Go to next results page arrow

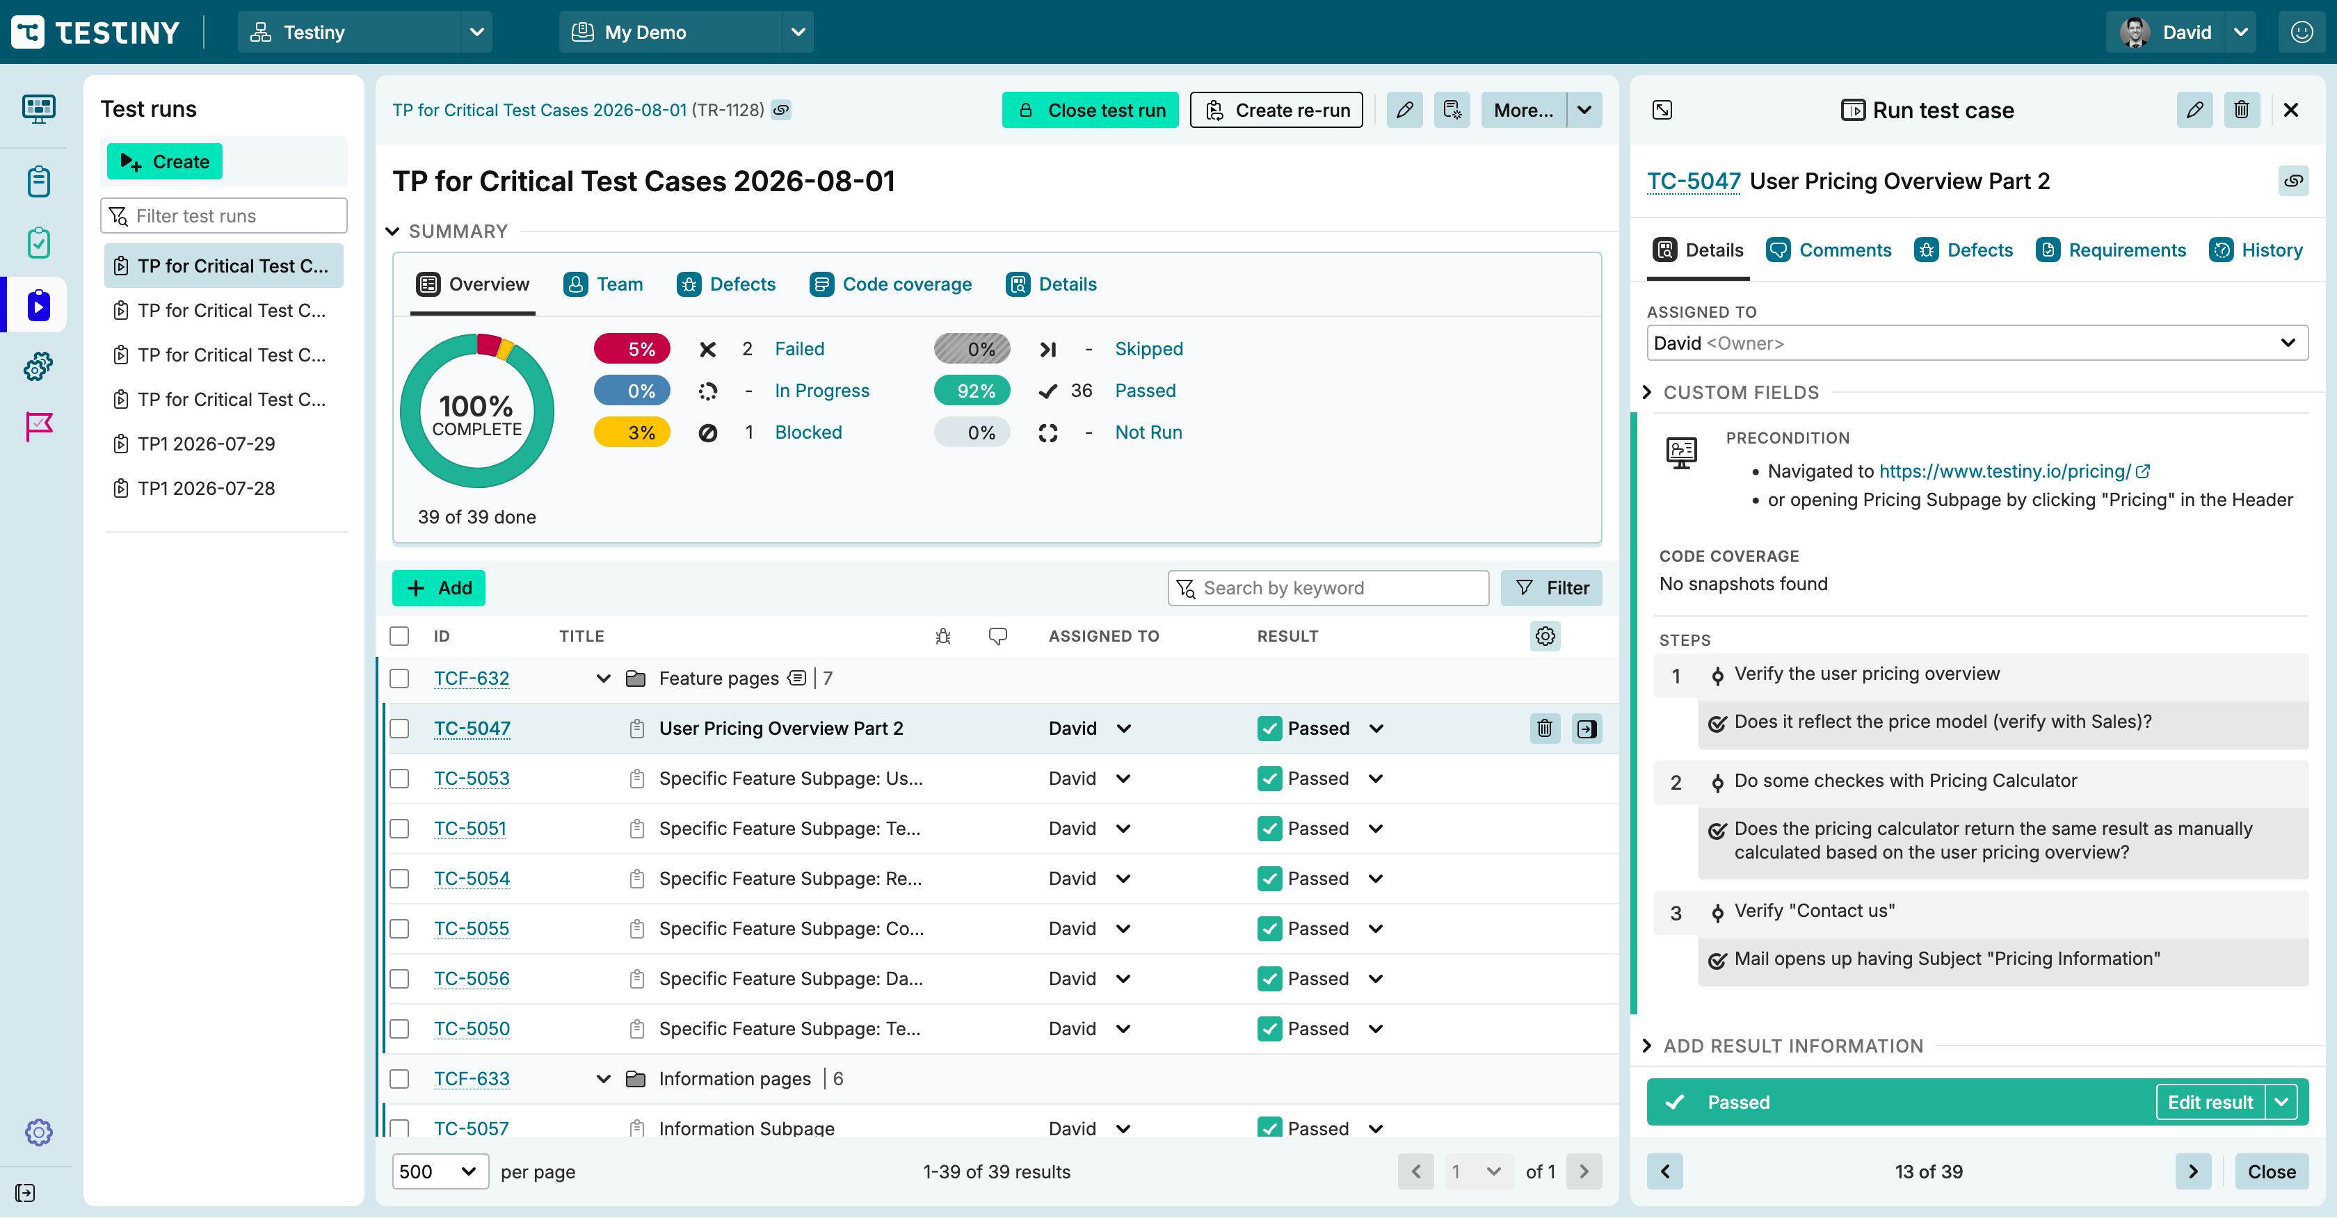pyautogui.click(x=1584, y=1171)
